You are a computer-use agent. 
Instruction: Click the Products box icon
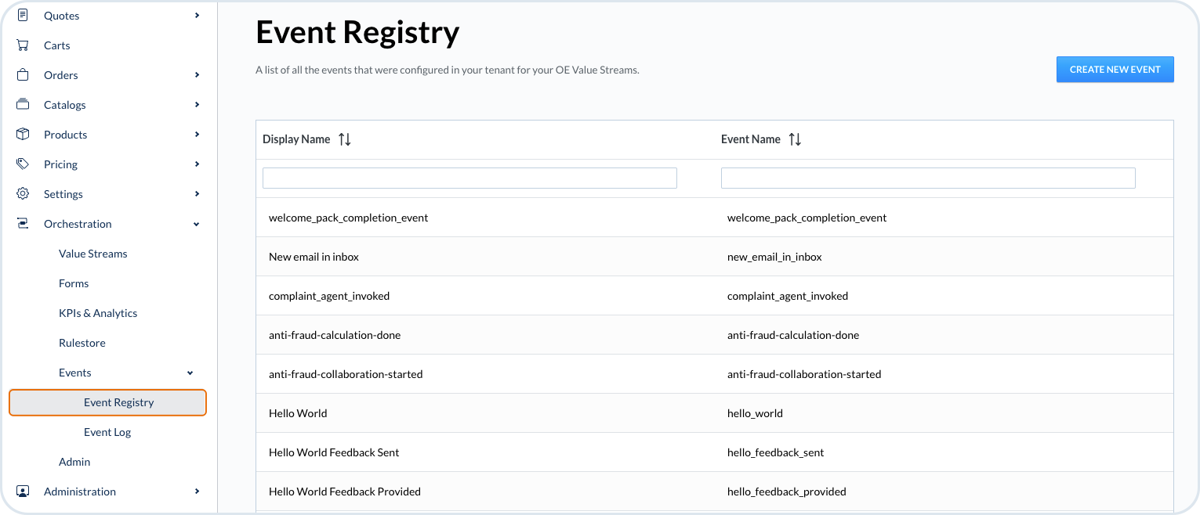(x=23, y=135)
